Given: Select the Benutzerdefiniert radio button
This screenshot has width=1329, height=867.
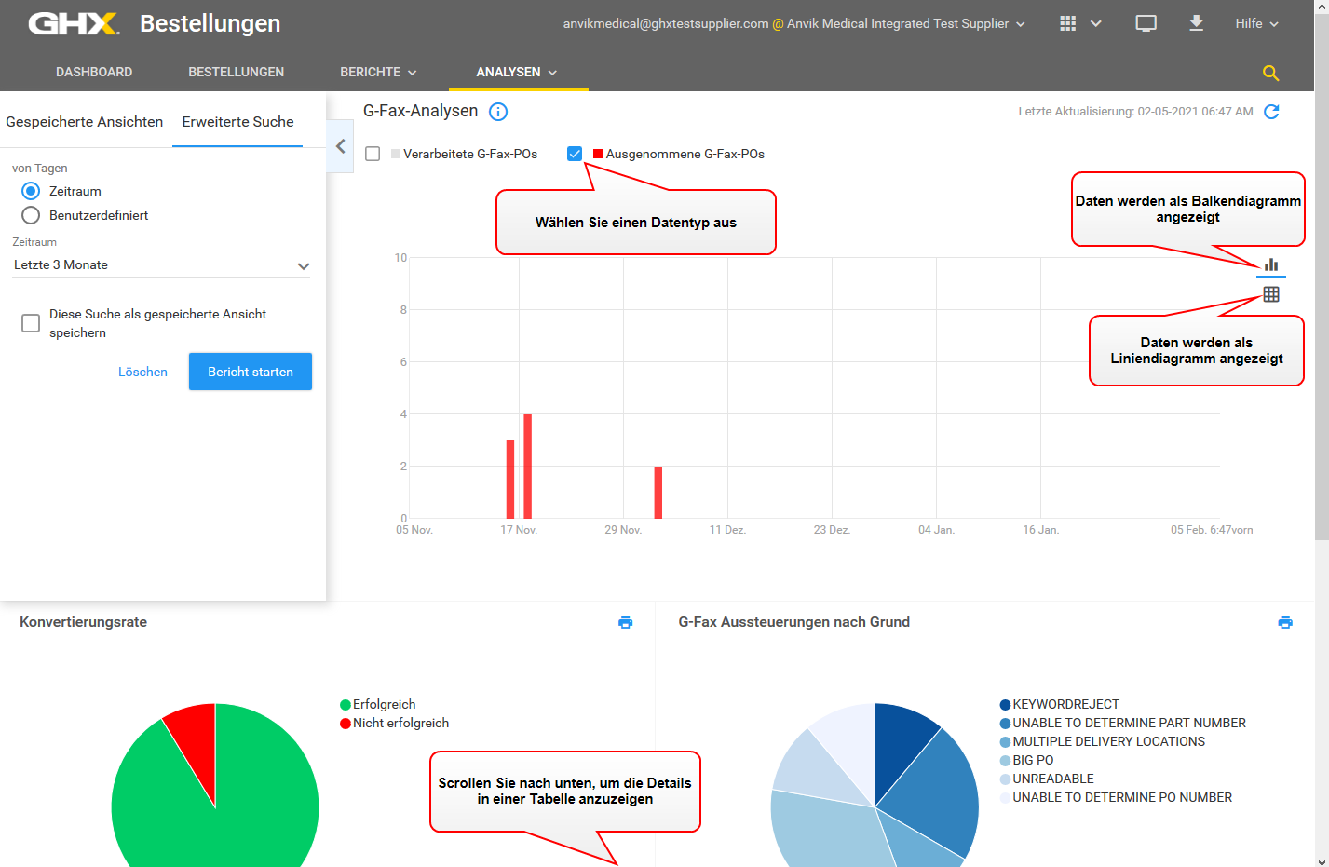Looking at the screenshot, I should 31,215.
